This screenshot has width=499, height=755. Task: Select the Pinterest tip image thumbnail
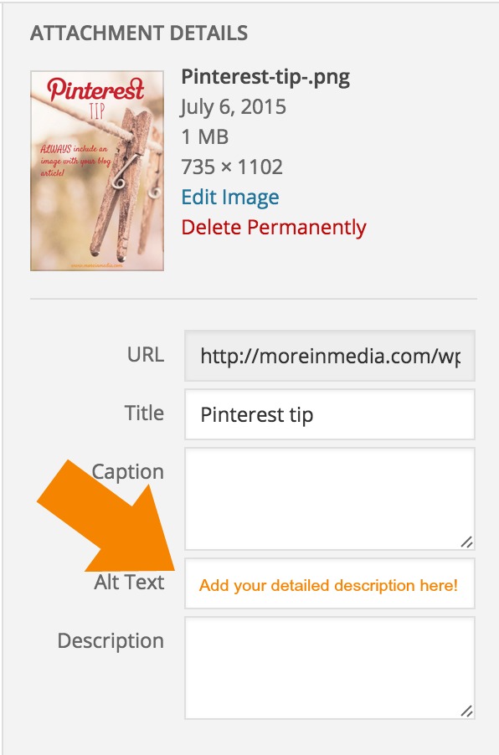pos(97,171)
